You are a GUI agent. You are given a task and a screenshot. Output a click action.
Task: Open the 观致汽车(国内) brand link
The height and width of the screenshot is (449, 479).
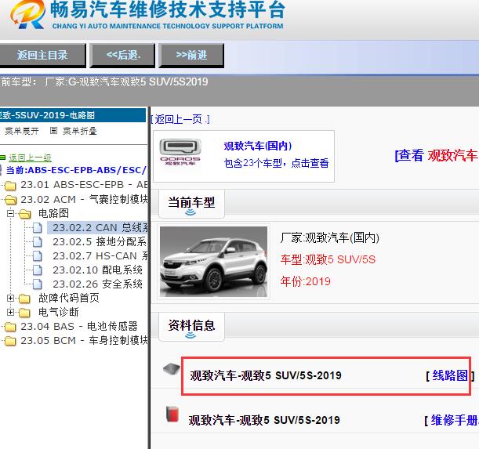coord(257,146)
